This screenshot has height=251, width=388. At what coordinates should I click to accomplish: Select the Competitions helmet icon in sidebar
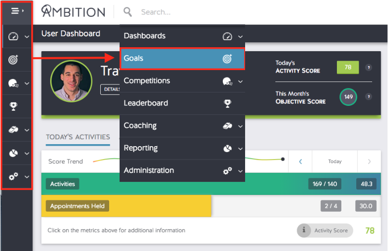pyautogui.click(x=13, y=84)
